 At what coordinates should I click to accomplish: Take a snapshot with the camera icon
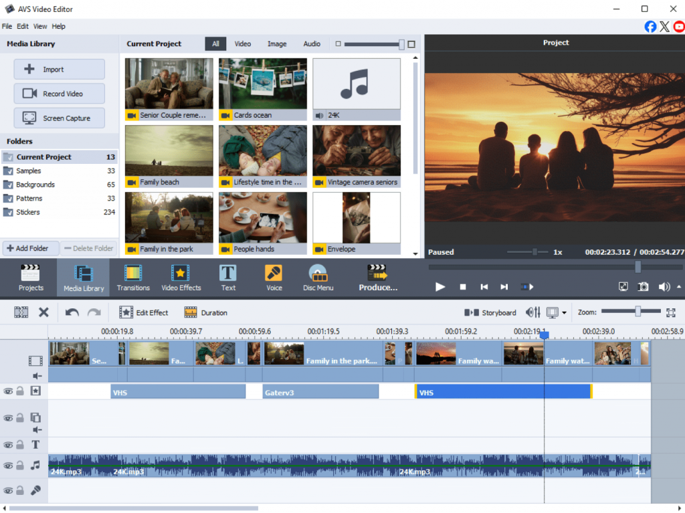pos(643,286)
